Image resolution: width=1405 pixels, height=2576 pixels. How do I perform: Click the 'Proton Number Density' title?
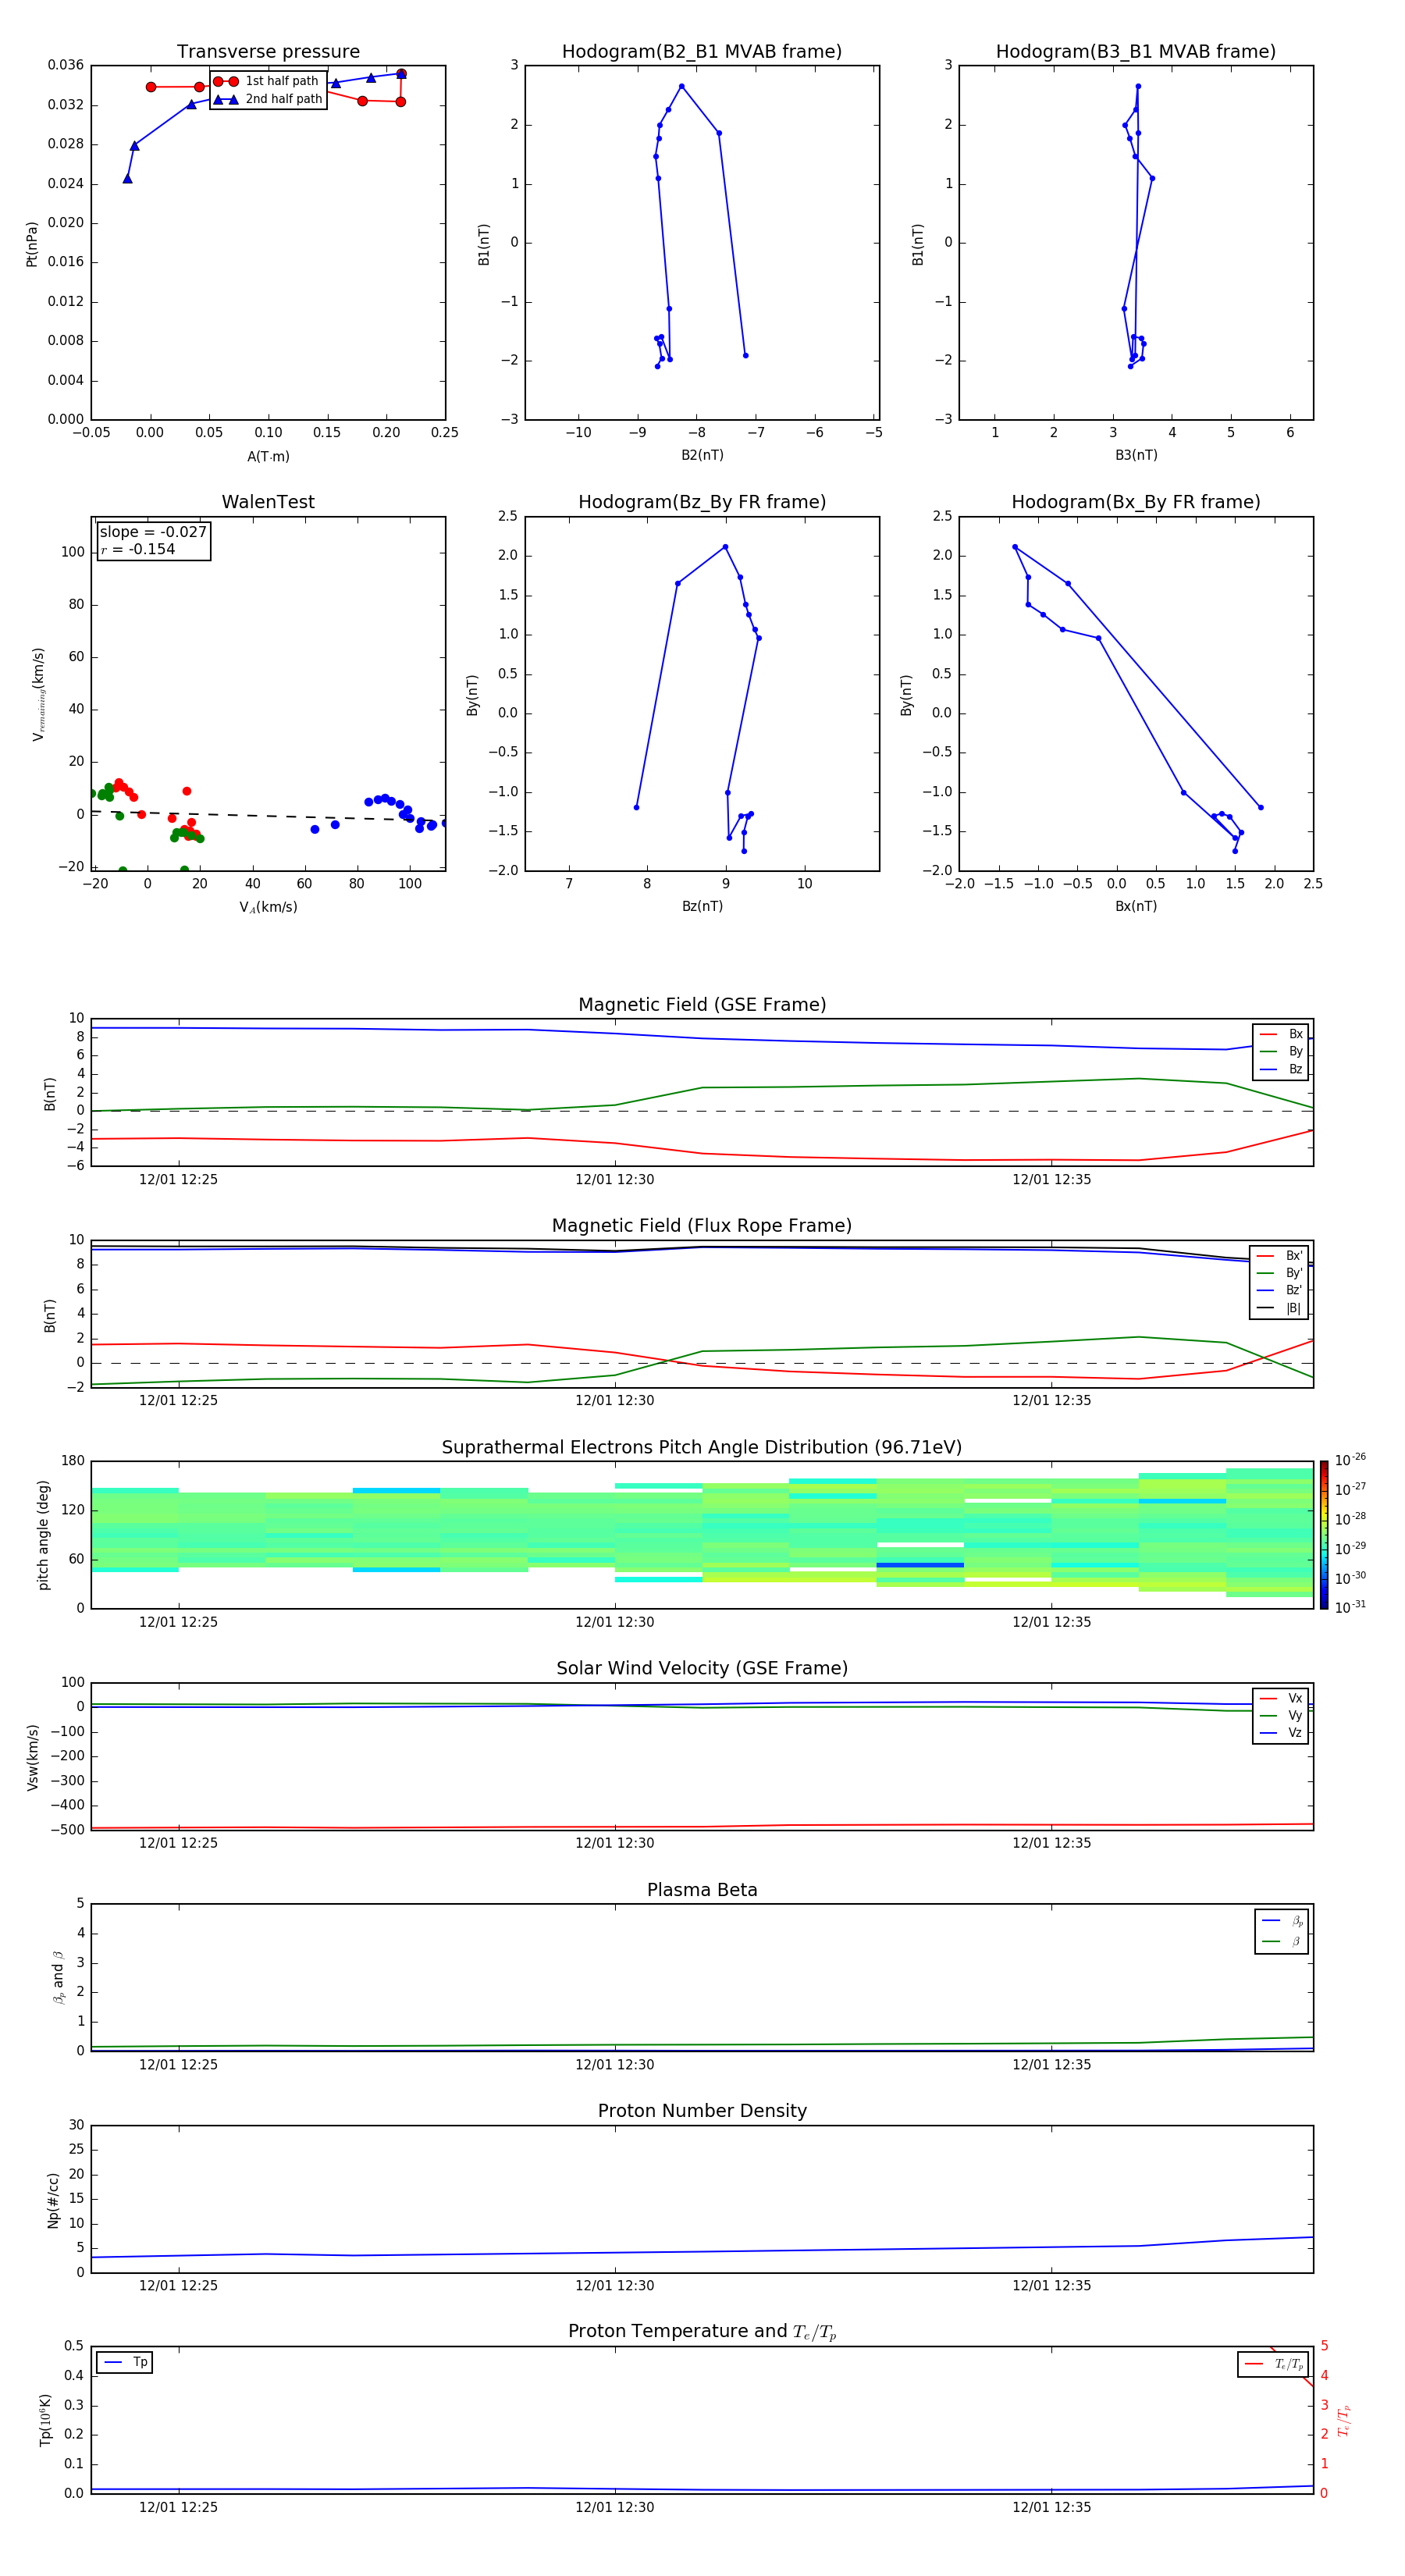(x=702, y=2111)
